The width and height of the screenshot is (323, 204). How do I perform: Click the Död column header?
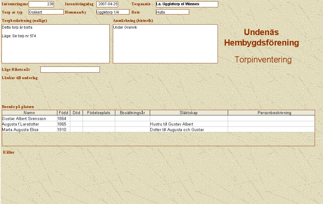(76, 113)
